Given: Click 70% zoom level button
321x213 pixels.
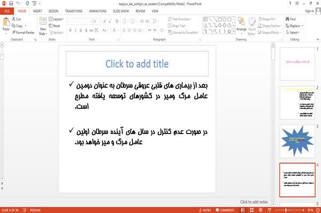Looking at the screenshot, I should (x=310, y=210).
